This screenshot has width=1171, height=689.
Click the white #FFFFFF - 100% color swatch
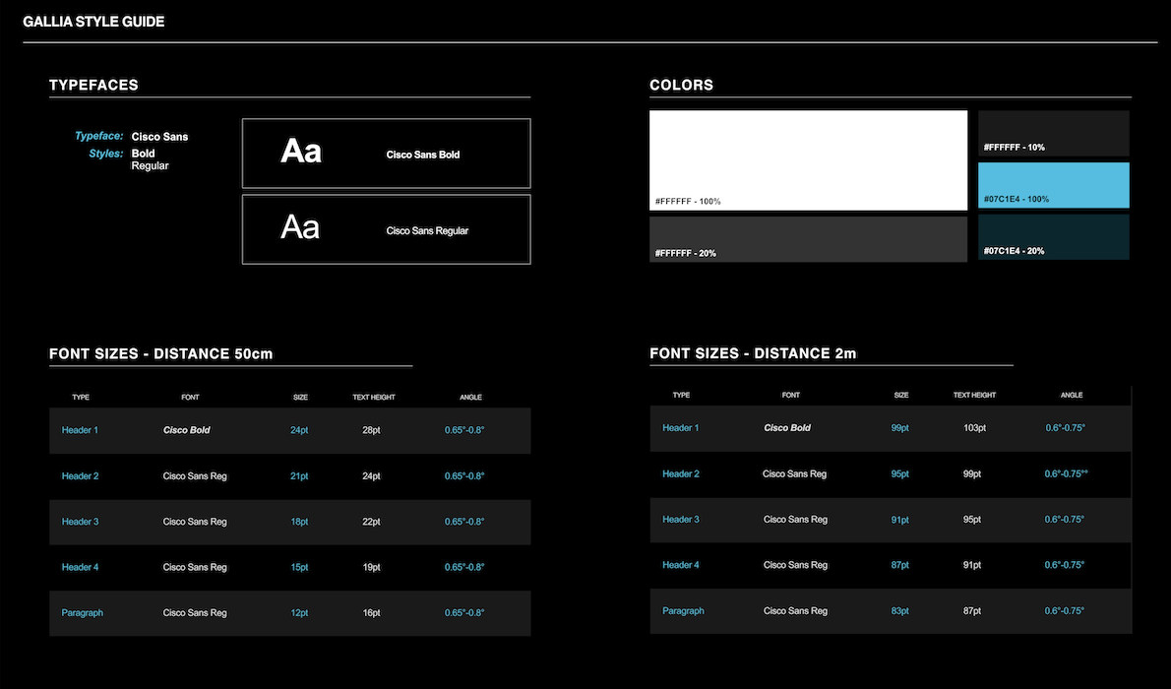click(x=808, y=159)
